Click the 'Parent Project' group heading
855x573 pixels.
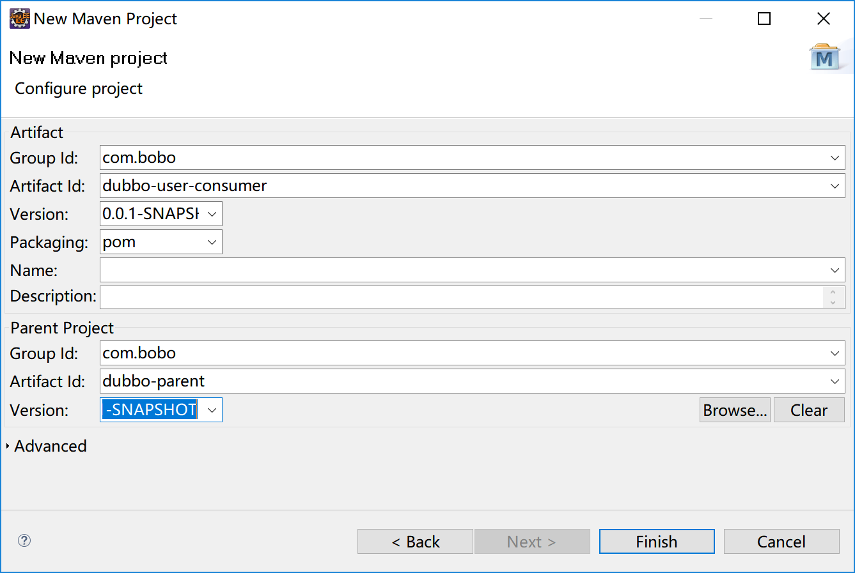pos(62,328)
